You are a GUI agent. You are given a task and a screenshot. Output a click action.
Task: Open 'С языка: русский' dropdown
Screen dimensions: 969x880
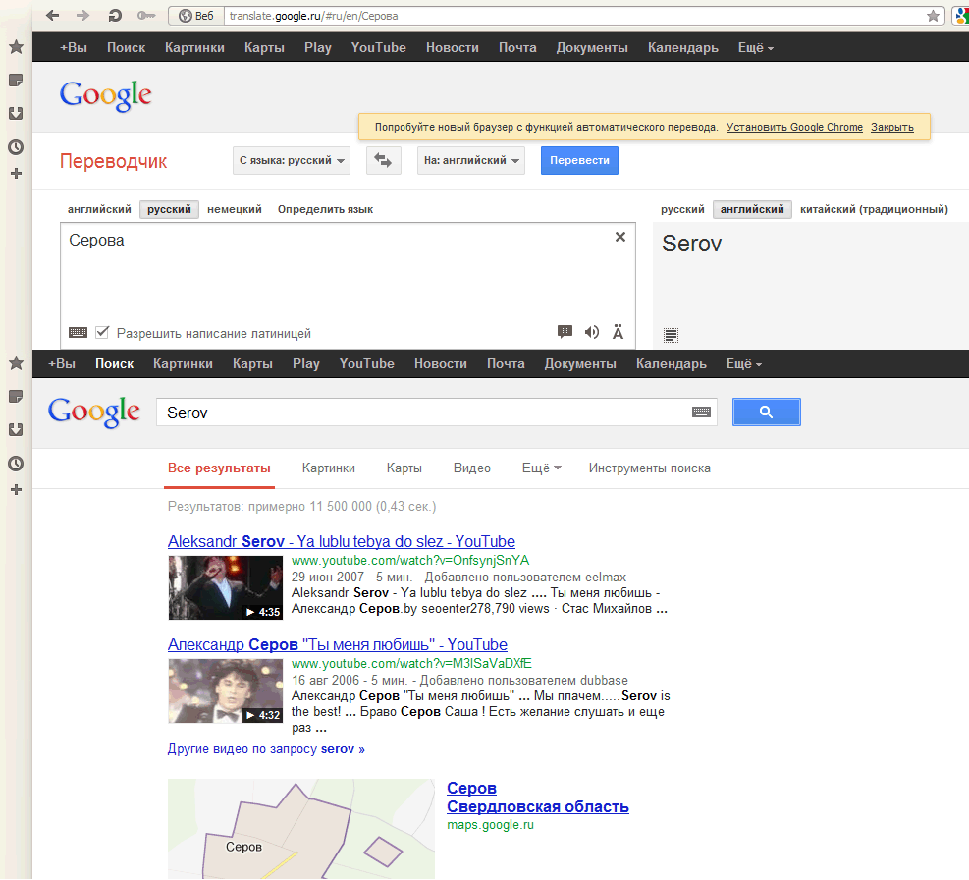click(x=292, y=160)
